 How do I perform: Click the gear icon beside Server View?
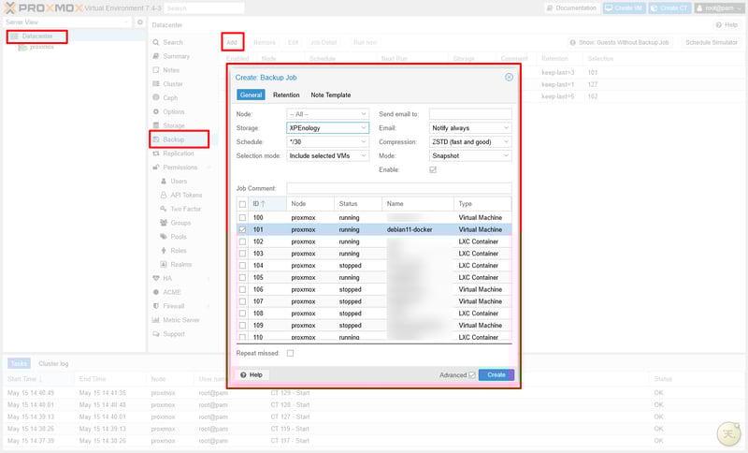coord(140,22)
